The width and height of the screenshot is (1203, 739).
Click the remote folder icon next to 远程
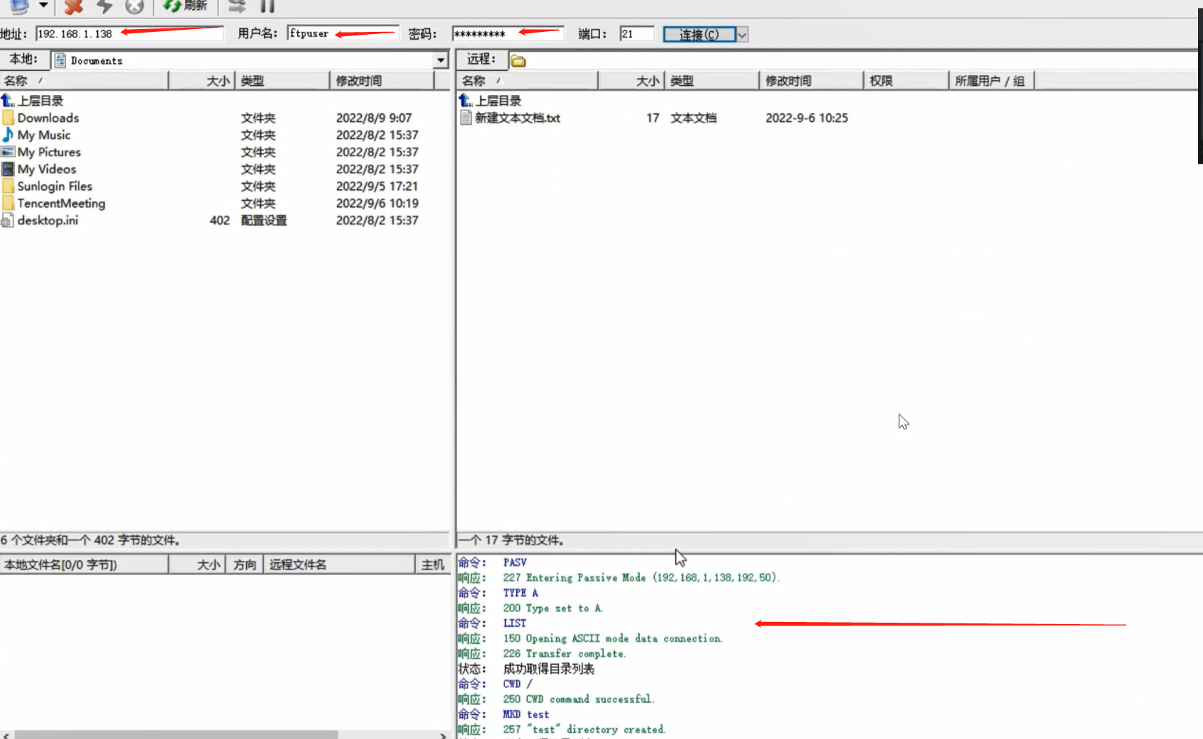pos(518,60)
